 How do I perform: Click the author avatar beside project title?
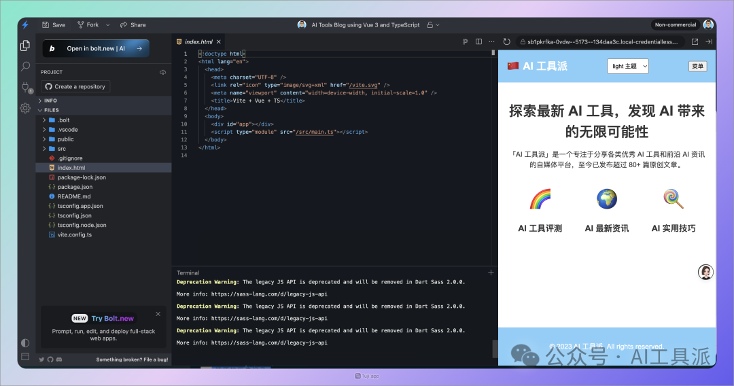pyautogui.click(x=302, y=24)
